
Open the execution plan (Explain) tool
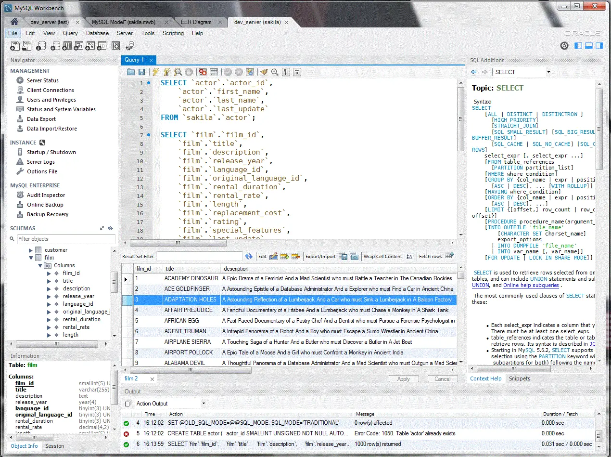[x=178, y=72]
